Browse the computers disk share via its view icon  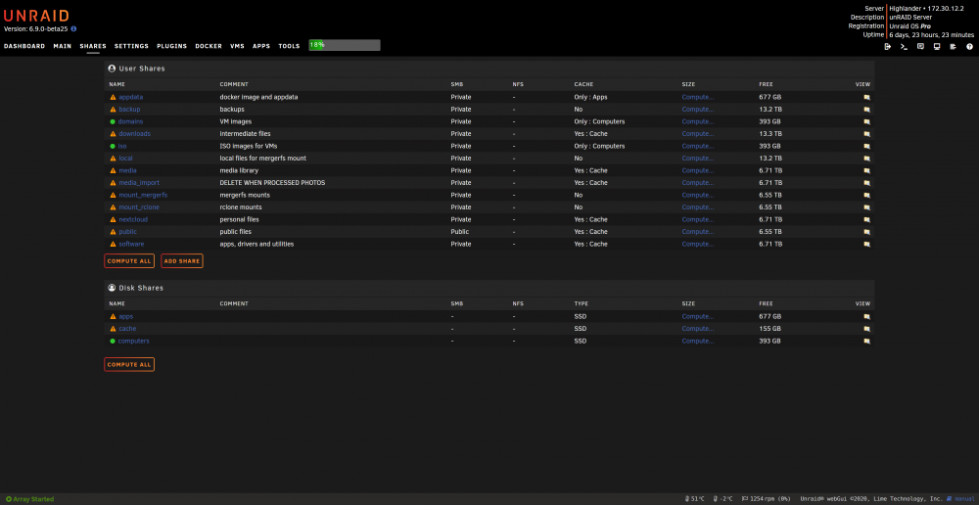[x=866, y=341]
